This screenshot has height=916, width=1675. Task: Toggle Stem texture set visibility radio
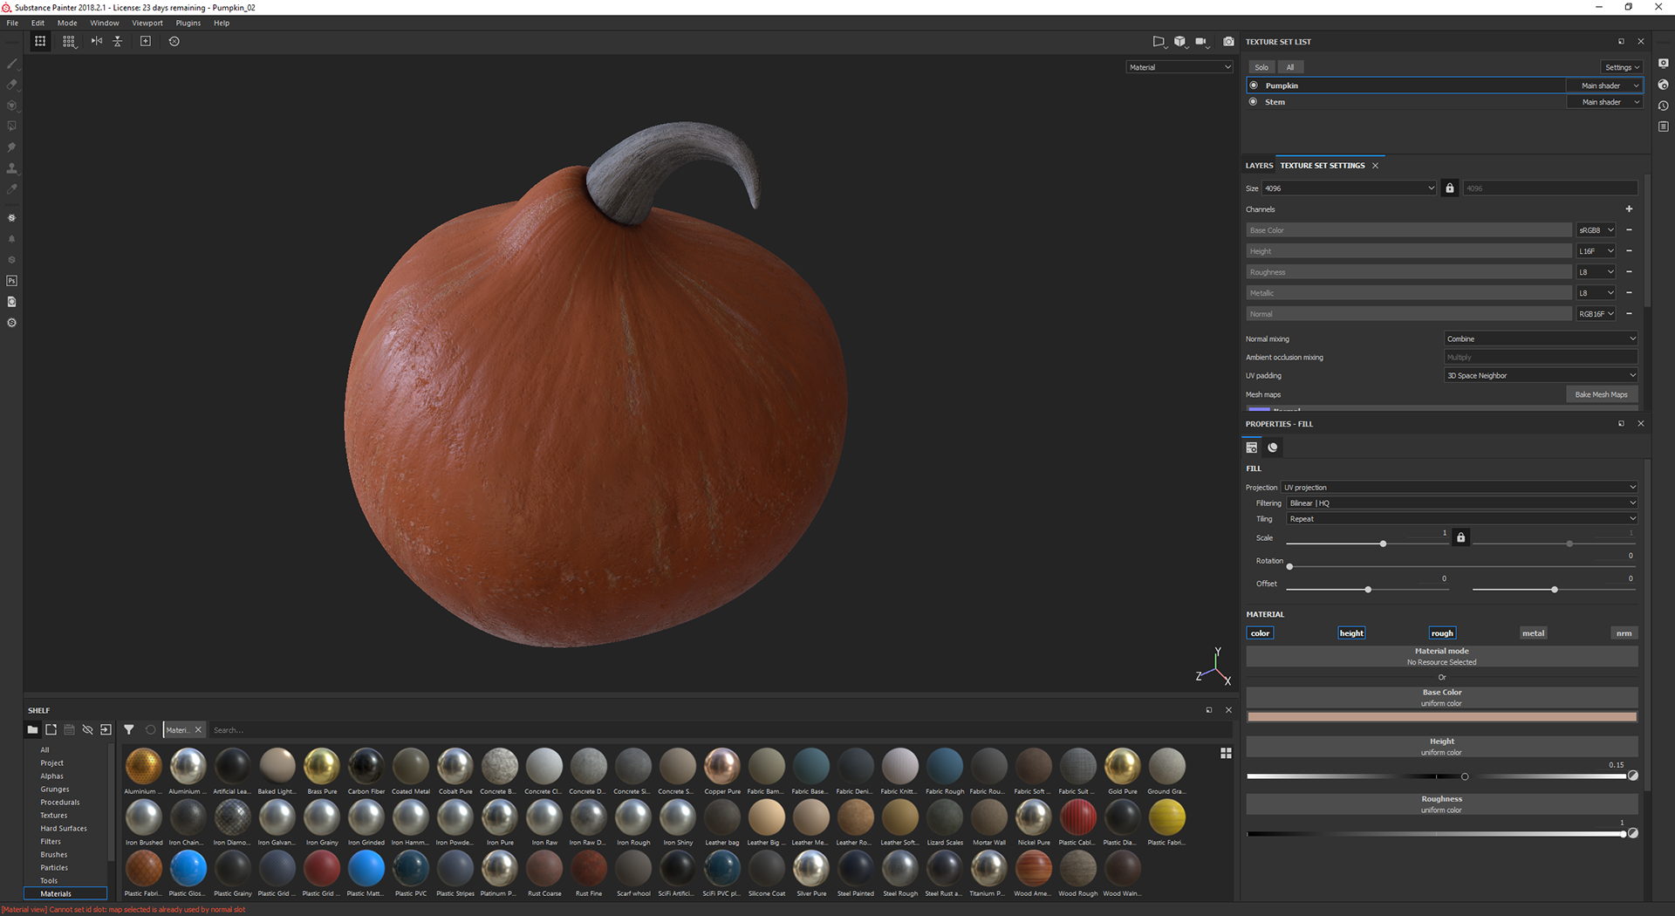[1254, 102]
